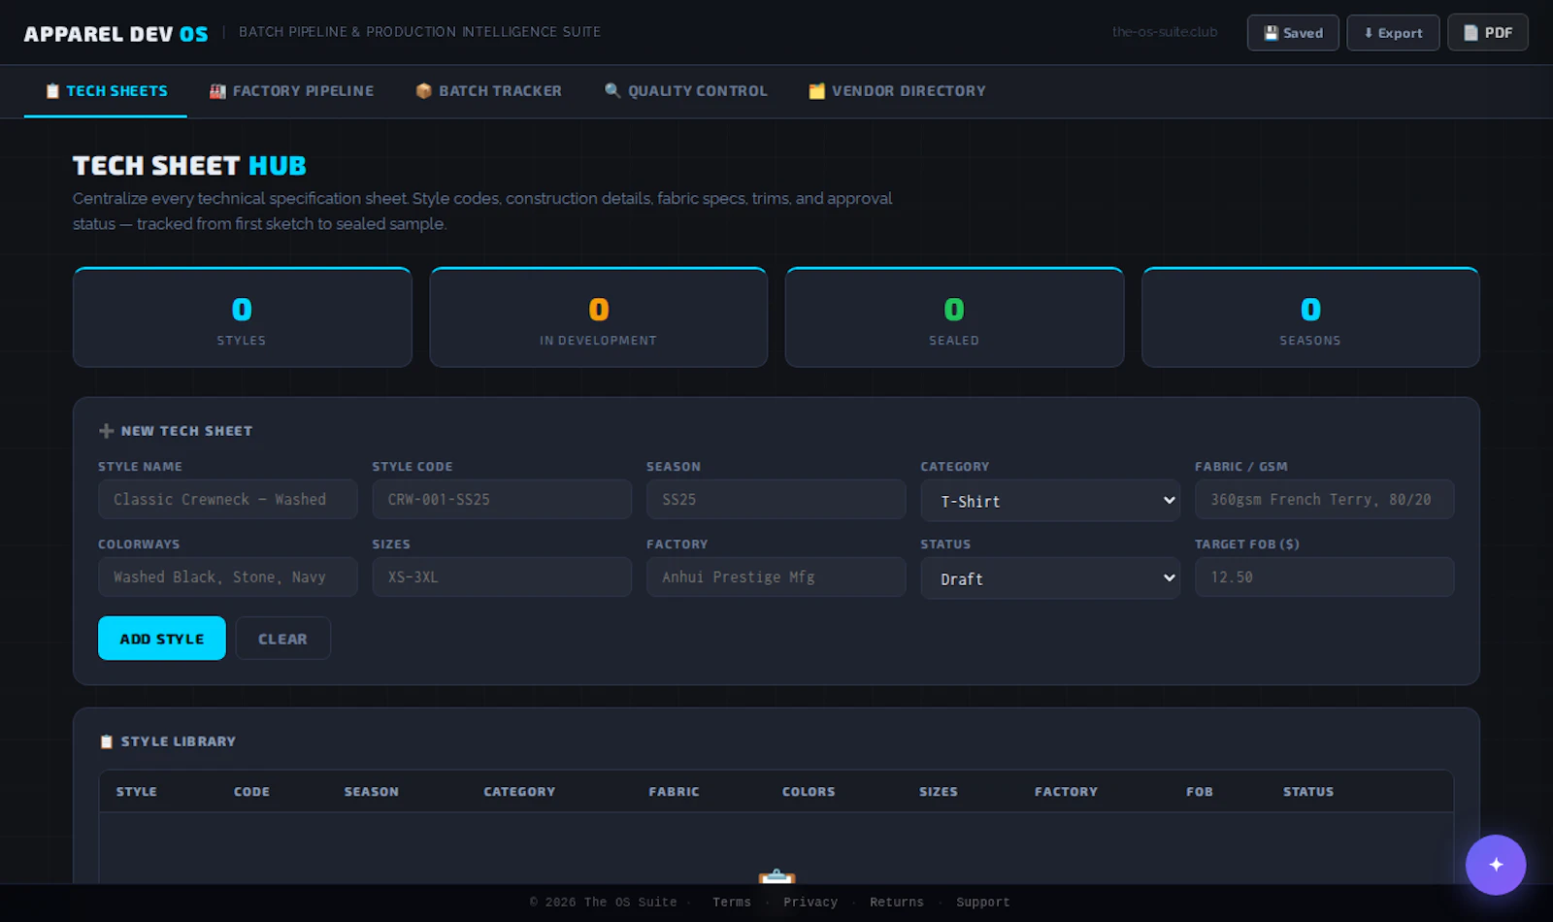The image size is (1553, 922).
Task: Open the purple sparkle assistant button
Action: click(1496, 865)
